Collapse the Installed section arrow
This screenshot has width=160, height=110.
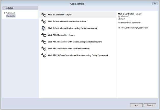click(4, 8)
